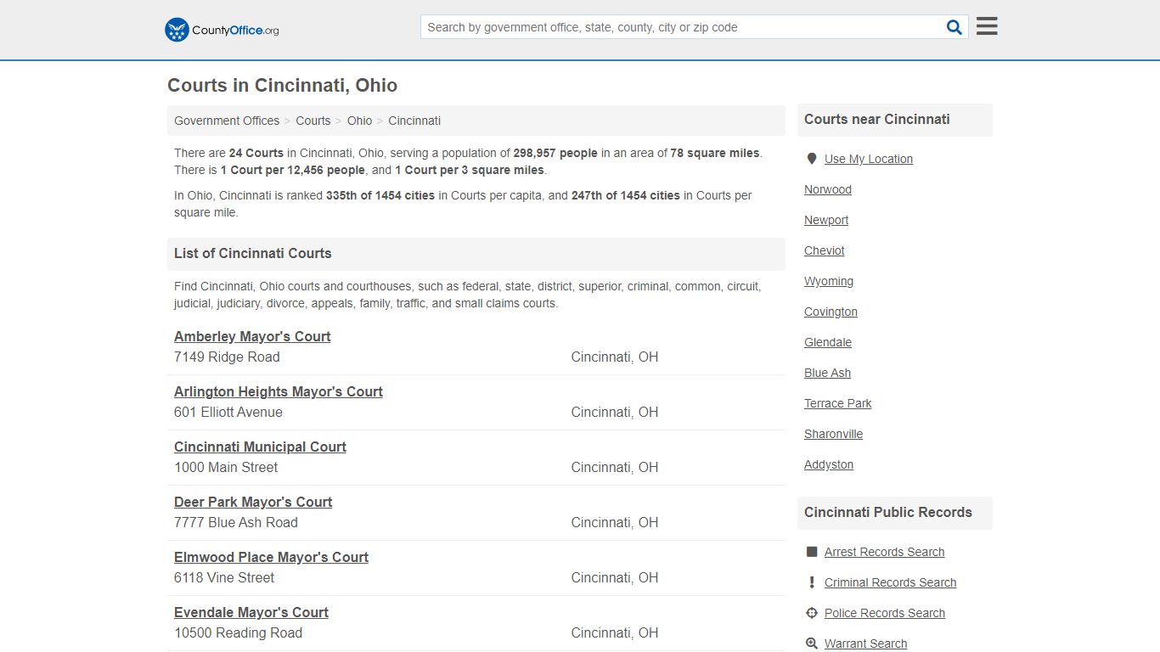View courts near Cheviot
Screen dimensions: 1160x652
pyautogui.click(x=825, y=250)
